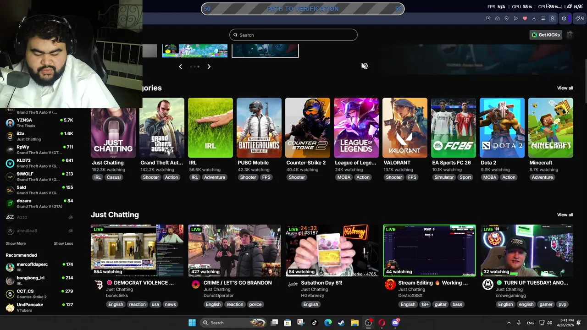This screenshot has height=330, width=587.
Task: Open the Windows Start menu
Action: coord(192,323)
